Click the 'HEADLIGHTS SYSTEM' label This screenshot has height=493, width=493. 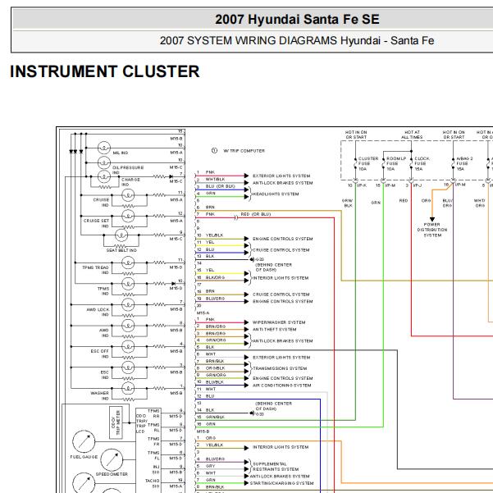[276, 194]
